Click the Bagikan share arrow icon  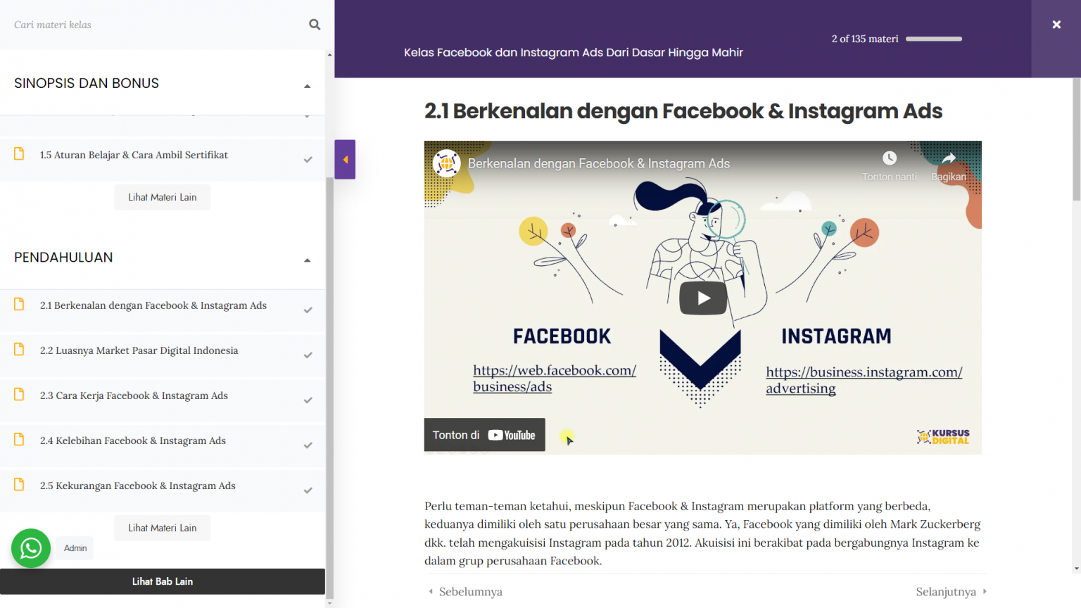tap(949, 158)
